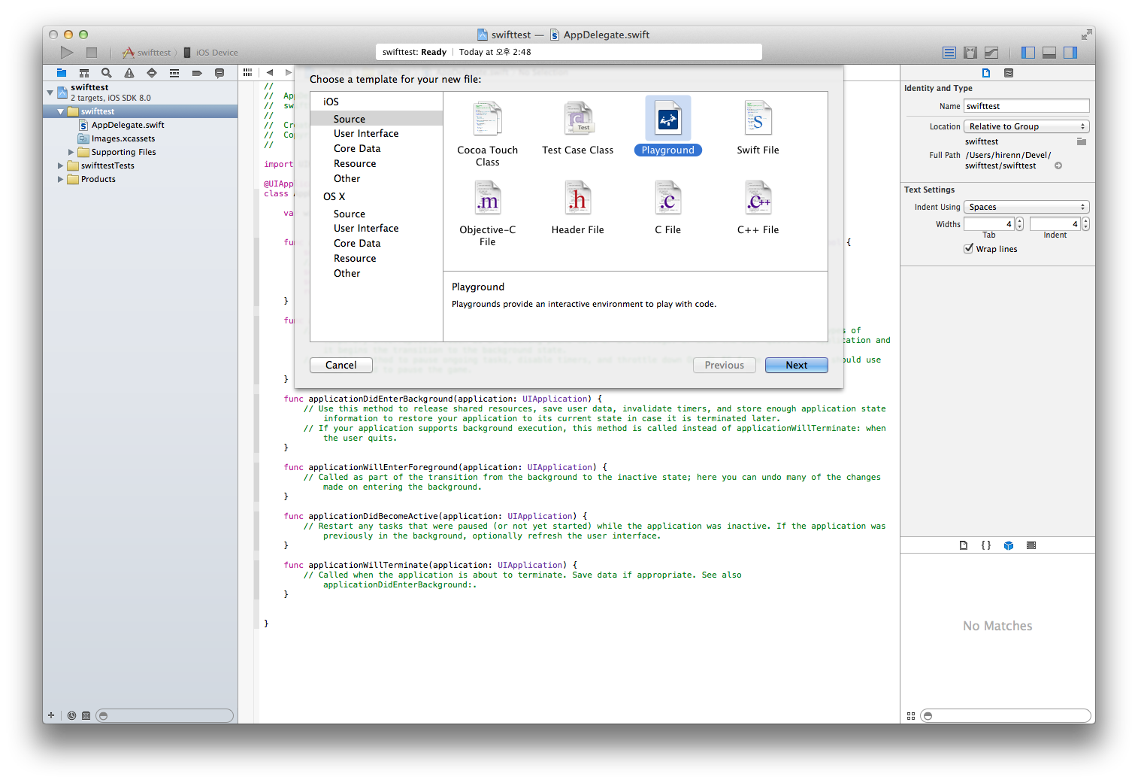
Task: Toggle the debug area visibility
Action: click(x=1049, y=53)
